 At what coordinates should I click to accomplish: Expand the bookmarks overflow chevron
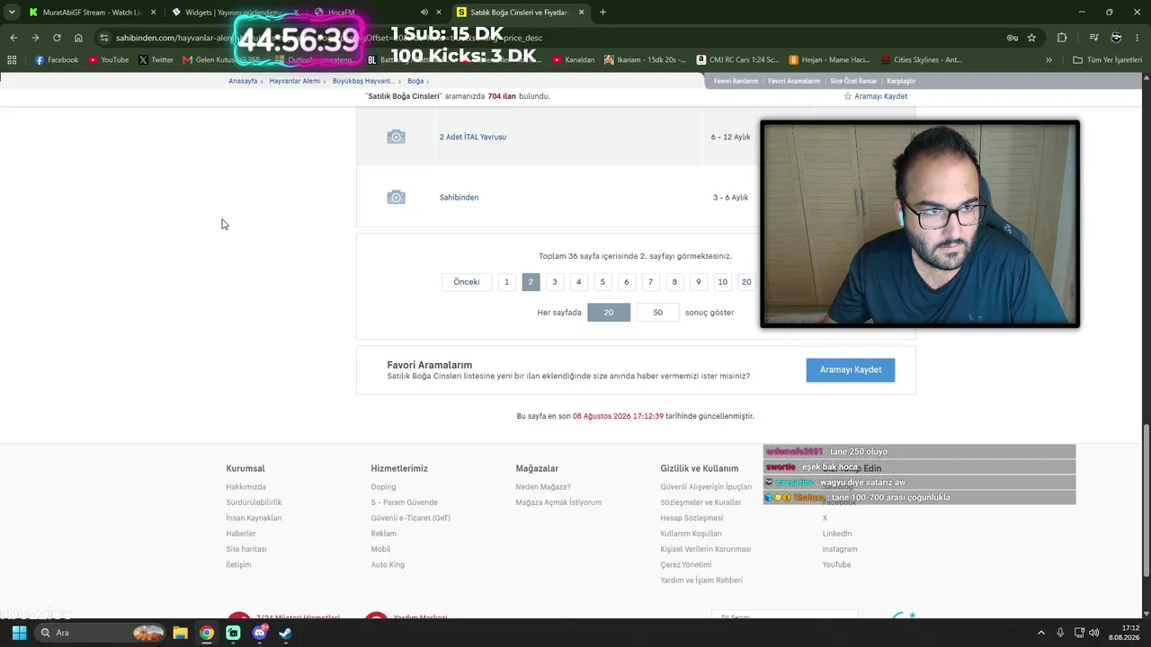pos(1048,60)
